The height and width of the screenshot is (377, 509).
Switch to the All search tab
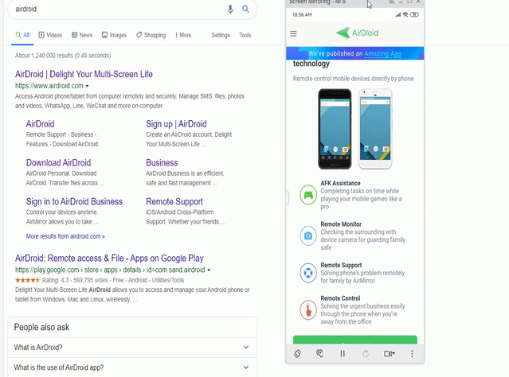[x=22, y=35]
